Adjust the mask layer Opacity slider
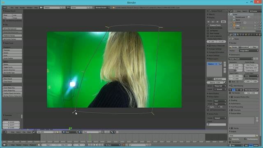The width and height of the screenshot is (263, 148). point(215,83)
